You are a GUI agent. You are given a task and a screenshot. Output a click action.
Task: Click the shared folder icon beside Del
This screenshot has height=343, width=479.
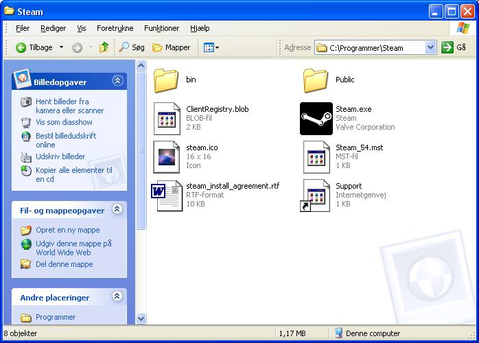point(26,264)
